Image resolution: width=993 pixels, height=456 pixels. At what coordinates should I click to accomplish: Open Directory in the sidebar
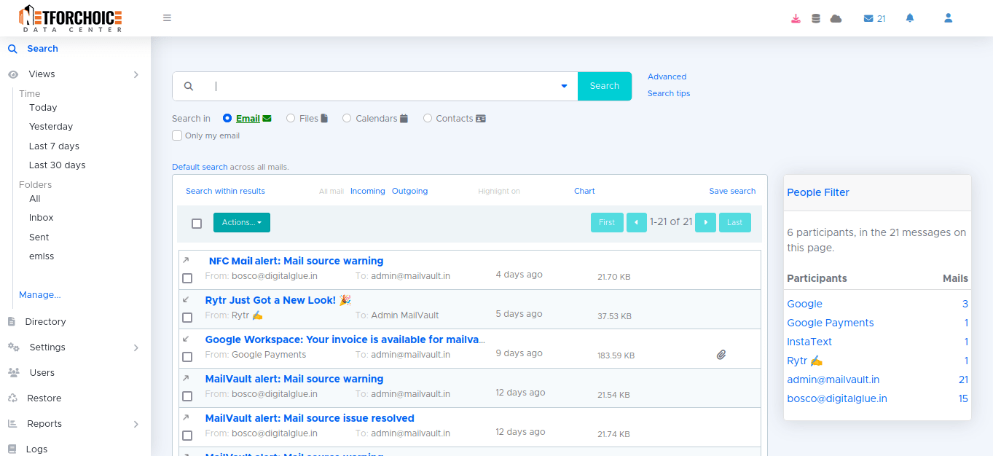(x=45, y=322)
